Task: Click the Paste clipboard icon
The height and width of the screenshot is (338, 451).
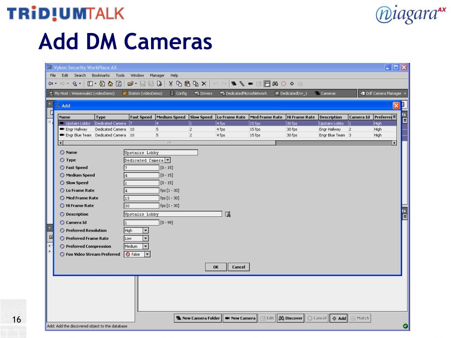Action: tap(187, 84)
